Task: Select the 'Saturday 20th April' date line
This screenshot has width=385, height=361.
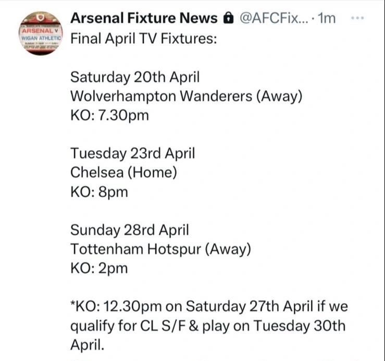Action: tap(135, 77)
